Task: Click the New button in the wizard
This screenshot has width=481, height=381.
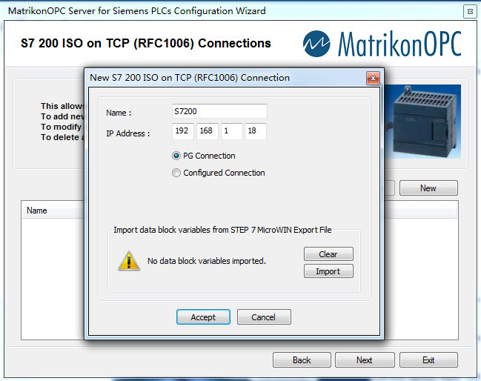Action: 428,188
